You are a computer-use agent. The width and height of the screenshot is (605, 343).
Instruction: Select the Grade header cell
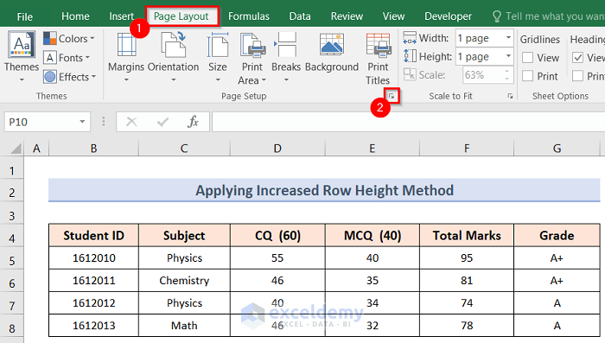tap(557, 235)
